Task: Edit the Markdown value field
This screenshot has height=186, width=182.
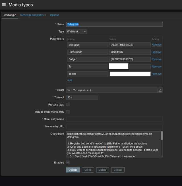Action: click(130, 52)
